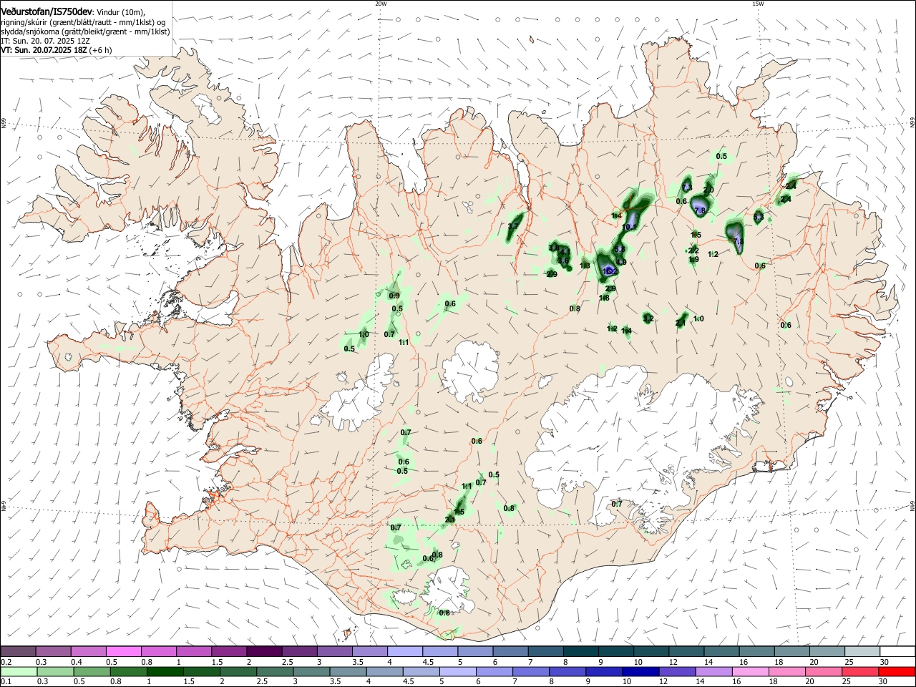This screenshot has height=687, width=916.
Task: Click the Veðurstofan/IS750dev title text
Action: [x=47, y=12]
